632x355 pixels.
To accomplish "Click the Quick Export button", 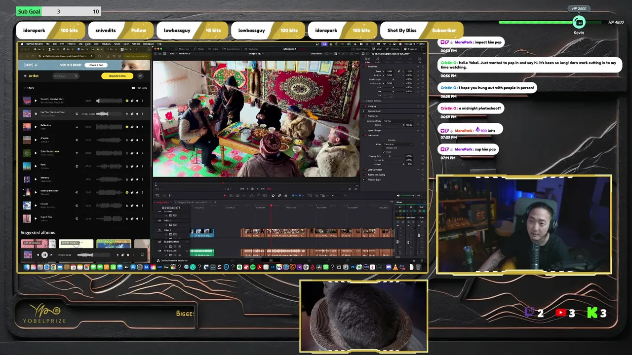I will 359,49.
